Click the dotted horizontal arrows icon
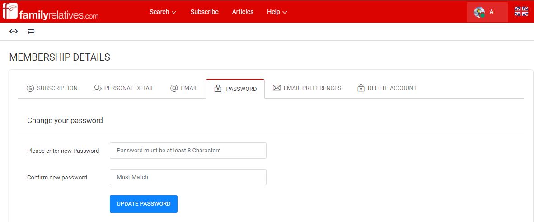The width and height of the screenshot is (534, 222). (x=13, y=31)
